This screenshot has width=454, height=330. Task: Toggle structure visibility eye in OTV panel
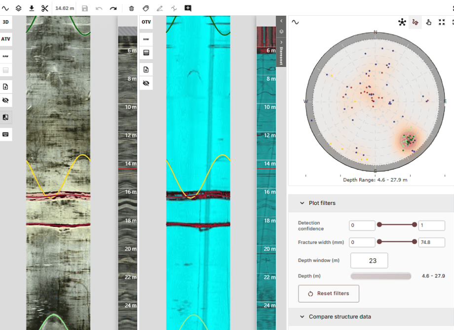click(146, 84)
